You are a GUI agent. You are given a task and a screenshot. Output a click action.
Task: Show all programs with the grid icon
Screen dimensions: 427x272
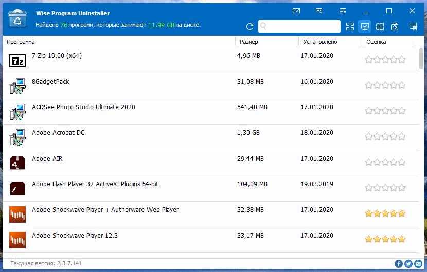click(350, 26)
